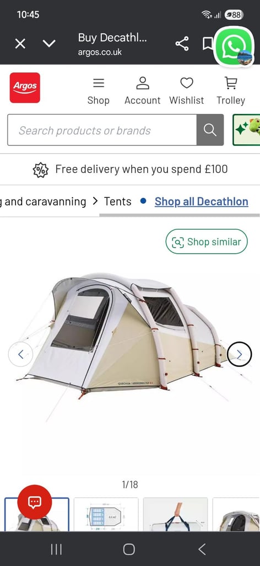260x566 pixels.
Task: Tap the Shop similar button
Action: [x=207, y=242]
